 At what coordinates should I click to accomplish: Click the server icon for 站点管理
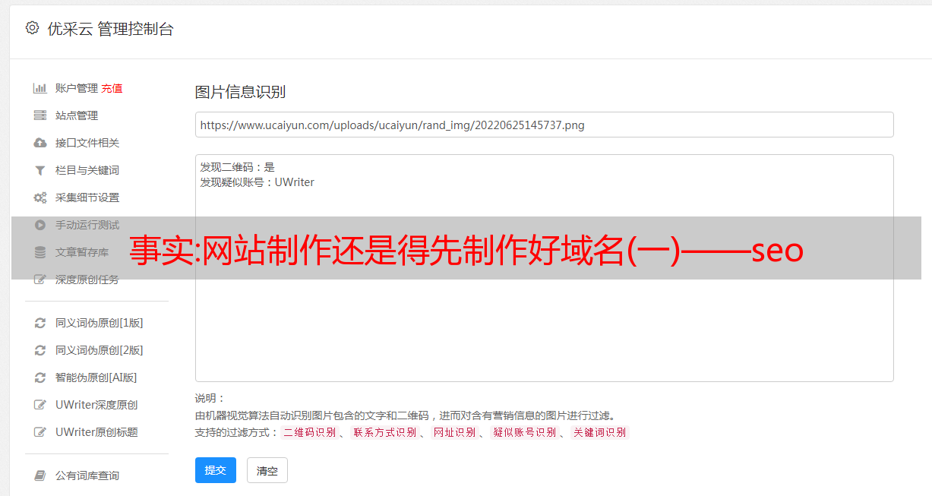coord(40,115)
